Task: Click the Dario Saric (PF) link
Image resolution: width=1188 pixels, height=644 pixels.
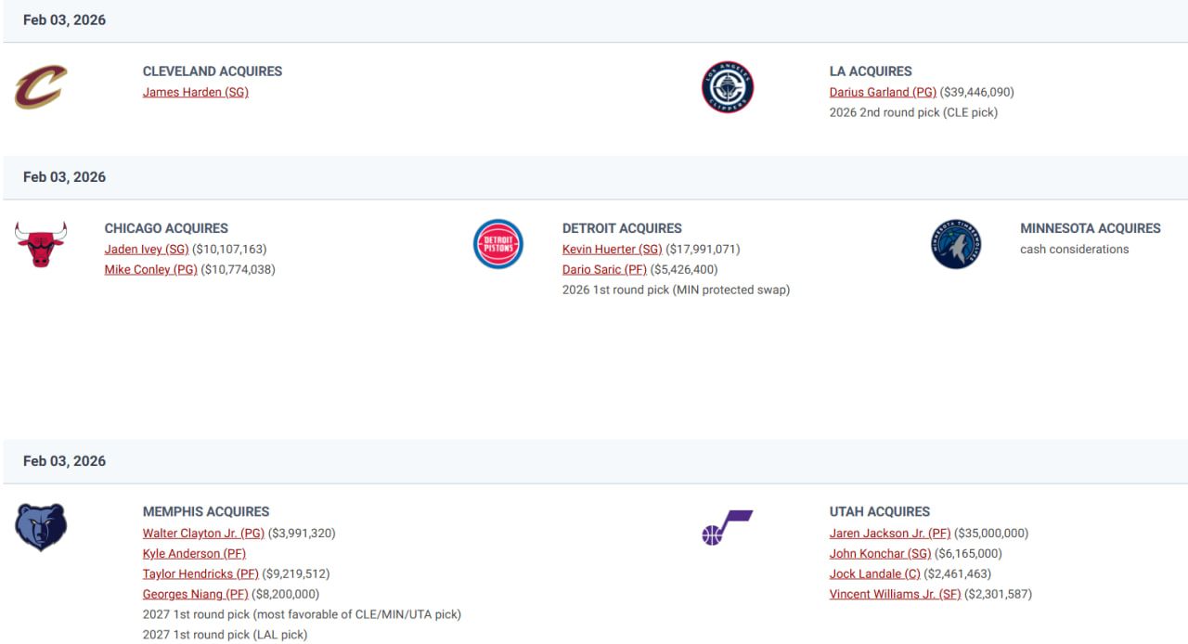Action: coord(604,269)
